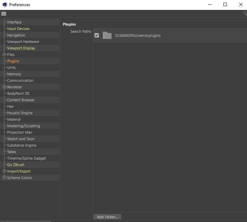The height and width of the screenshot is (222, 247).
Task: Uncheck the D:\MAXON\cinema\plugins search path
Action: 97,35
